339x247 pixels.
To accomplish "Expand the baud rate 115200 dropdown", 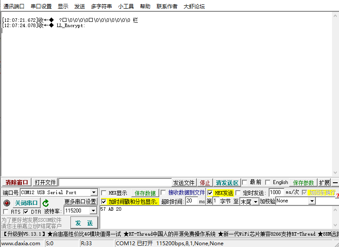I will (93, 211).
